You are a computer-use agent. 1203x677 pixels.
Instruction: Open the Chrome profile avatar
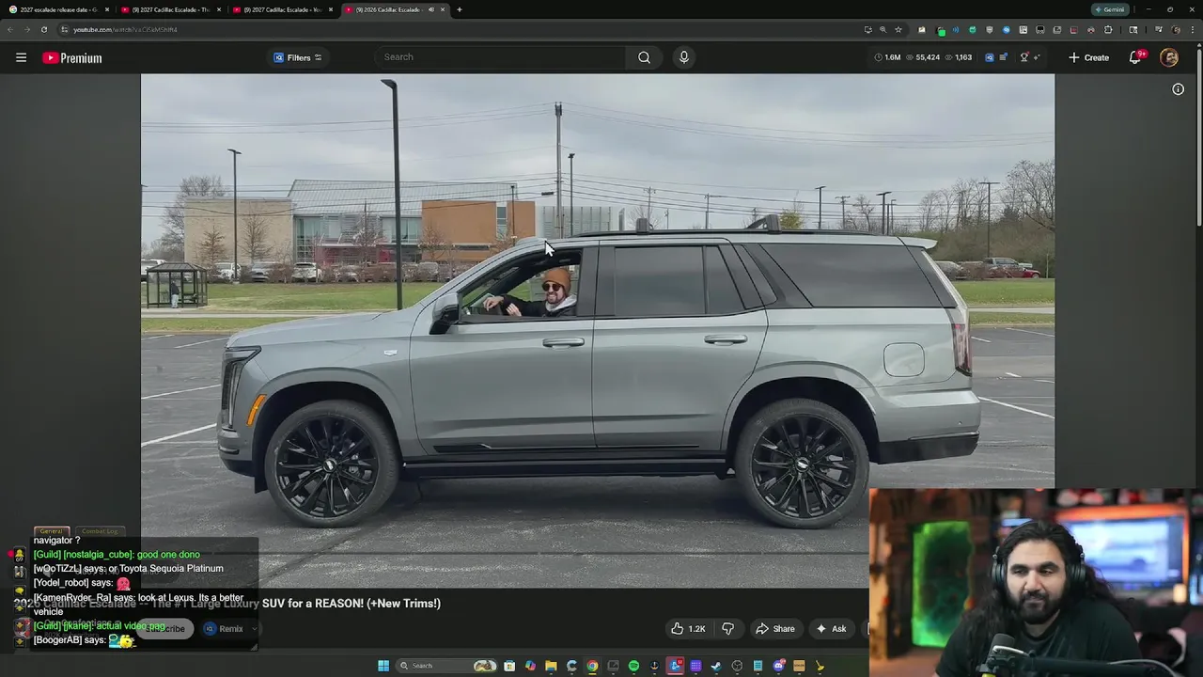tap(1177, 29)
